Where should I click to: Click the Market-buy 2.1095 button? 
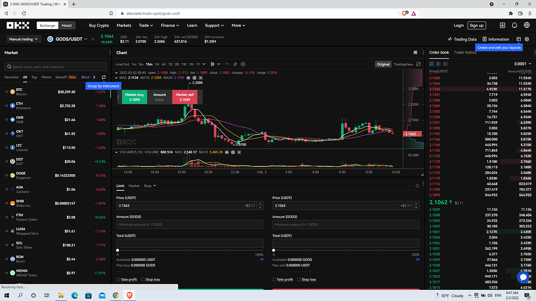(134, 97)
